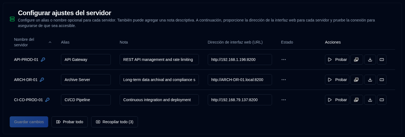Click the key icon next to API-PROD-01
405x137 pixels.
[43, 60]
